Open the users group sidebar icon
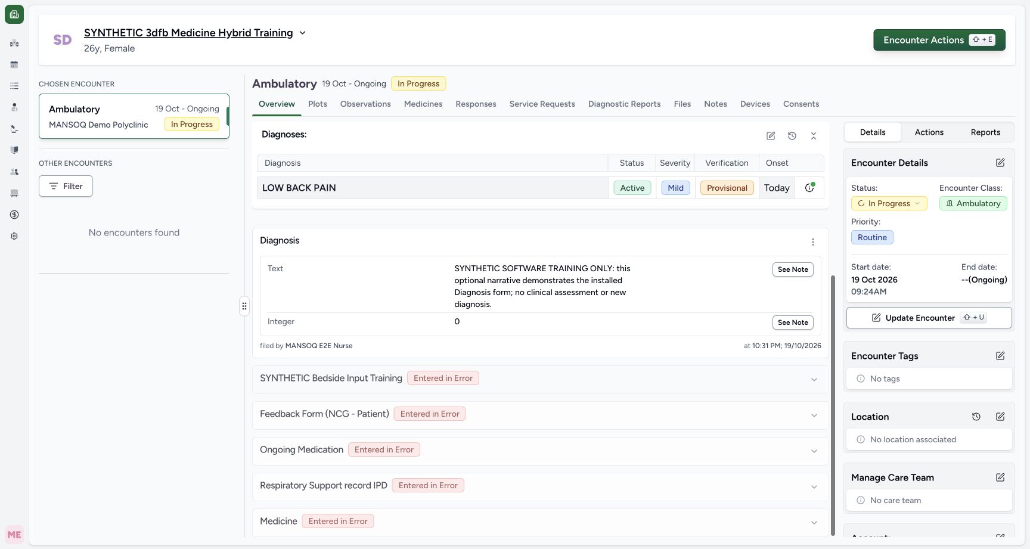 (x=14, y=172)
